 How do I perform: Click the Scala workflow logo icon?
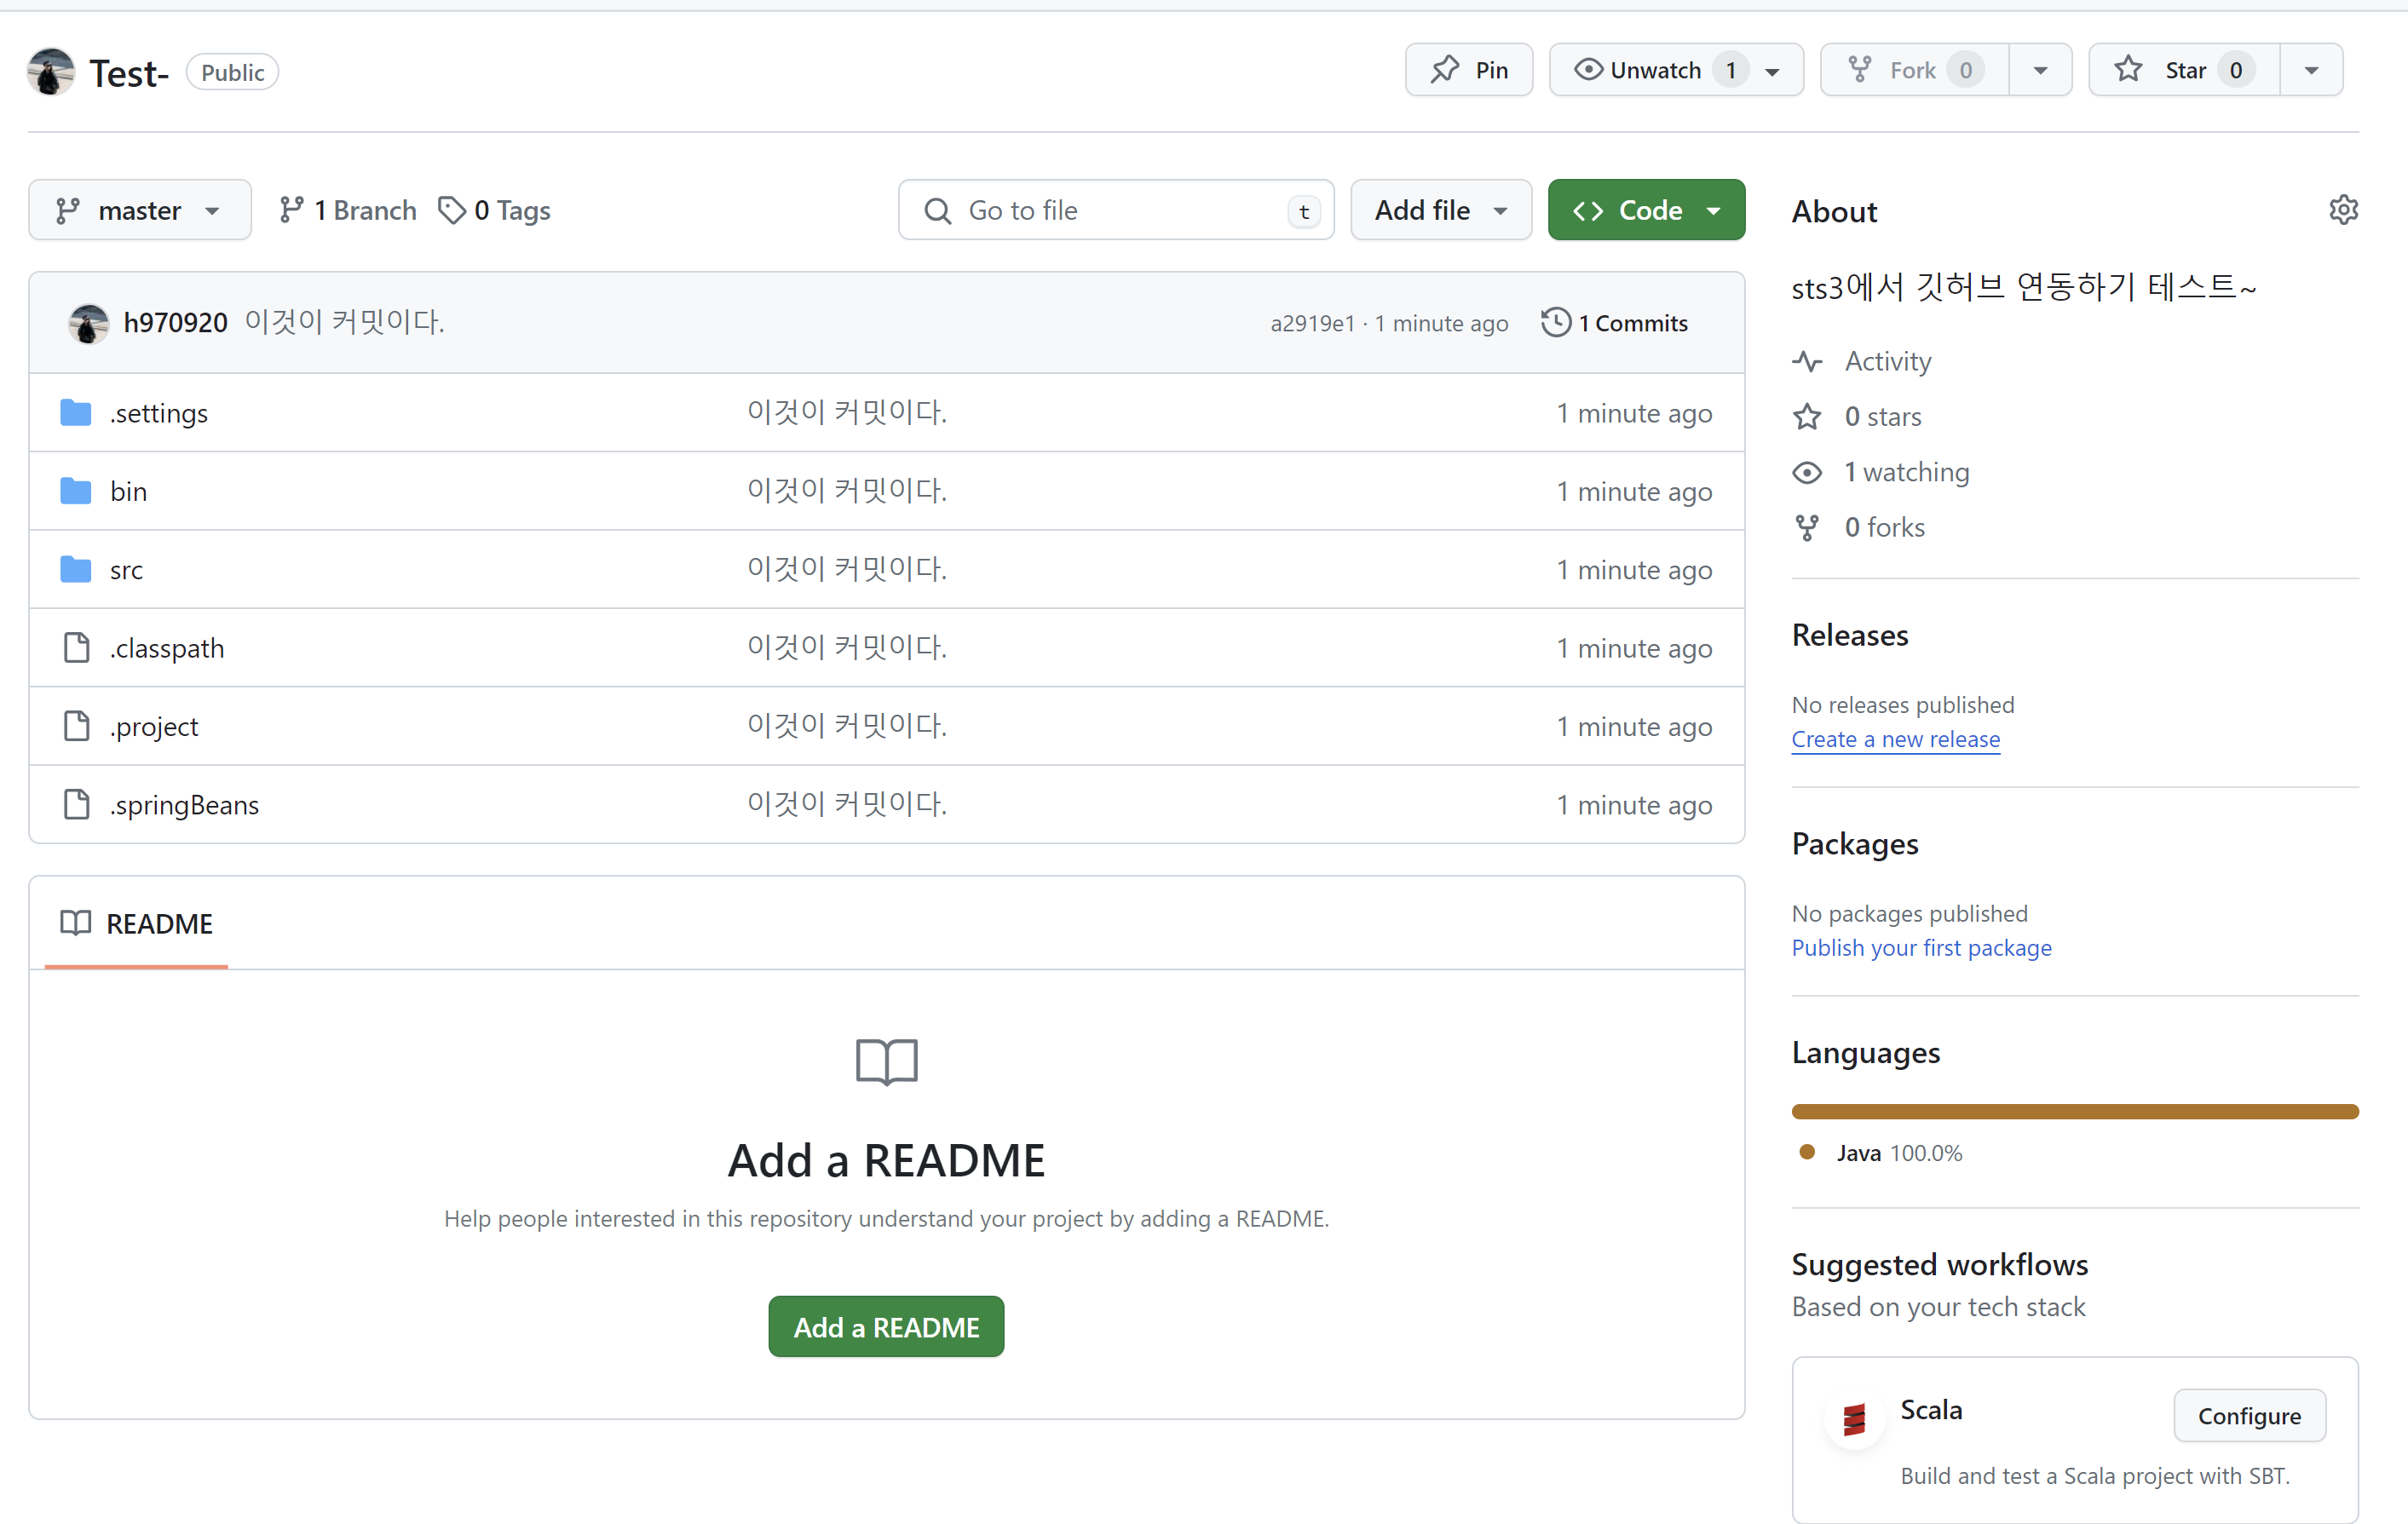(1855, 1419)
